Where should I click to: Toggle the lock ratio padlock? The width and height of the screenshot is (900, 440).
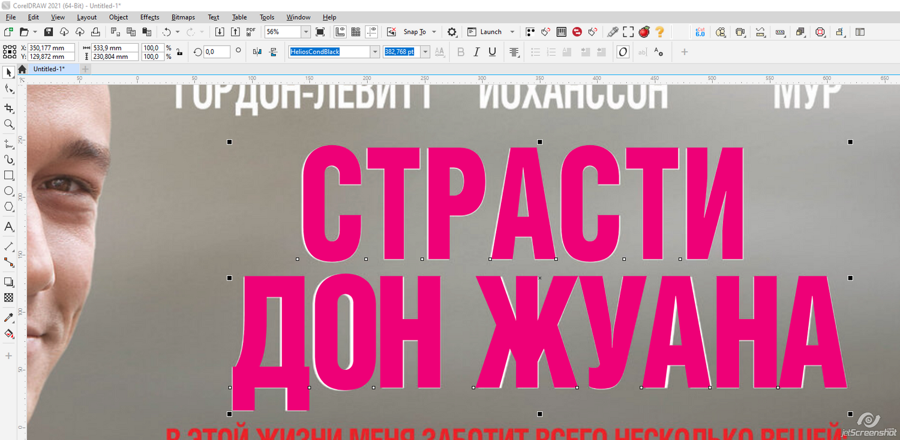click(179, 52)
